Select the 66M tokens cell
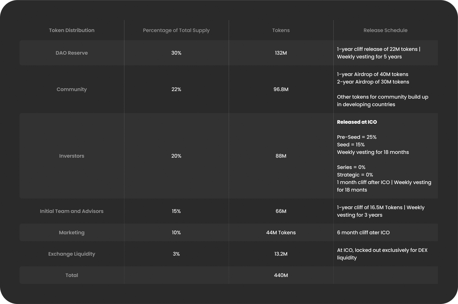The height and width of the screenshot is (304, 458). pyautogui.click(x=281, y=211)
